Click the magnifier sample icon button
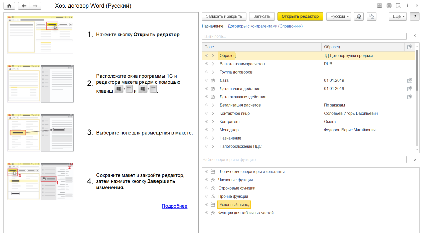The image size is (425, 235). 359,16
